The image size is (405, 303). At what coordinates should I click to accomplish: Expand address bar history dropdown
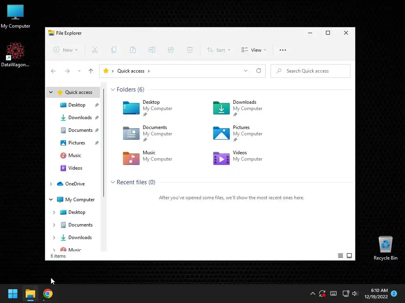(x=245, y=71)
